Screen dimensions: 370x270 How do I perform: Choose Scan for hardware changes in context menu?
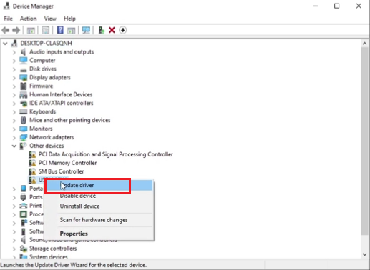(x=99, y=220)
